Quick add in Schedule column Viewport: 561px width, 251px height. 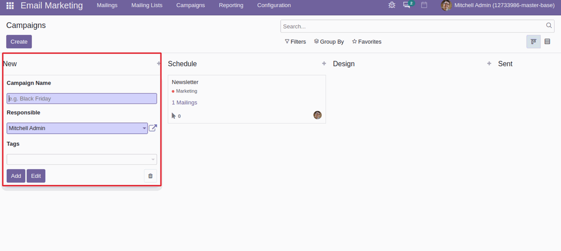324,63
